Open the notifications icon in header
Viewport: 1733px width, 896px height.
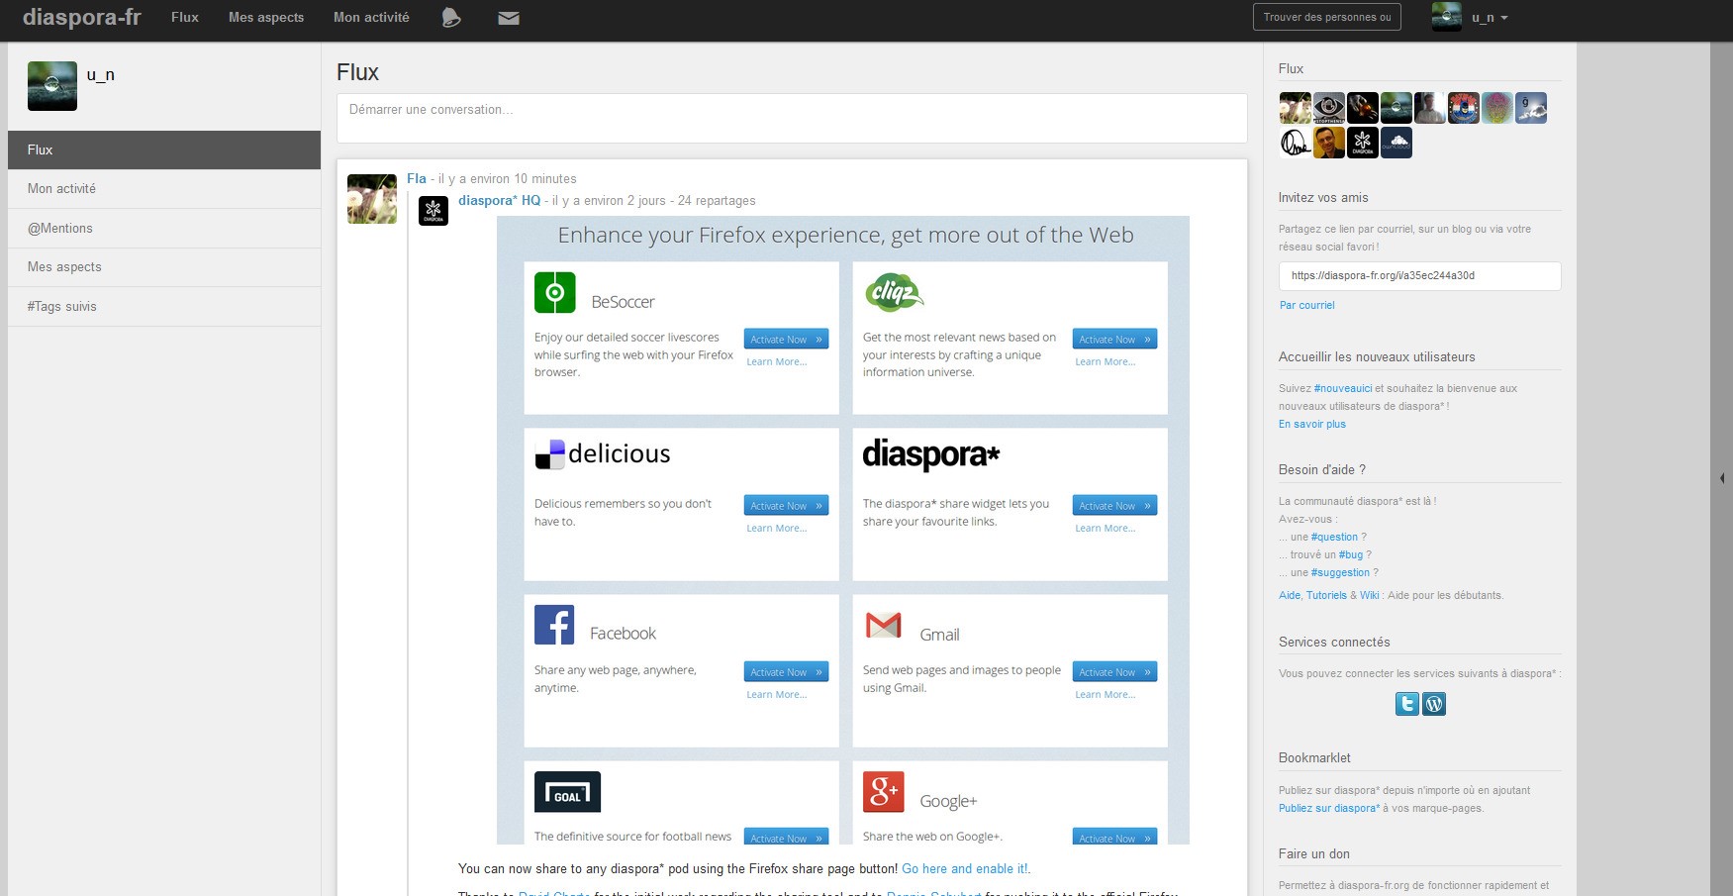(451, 18)
